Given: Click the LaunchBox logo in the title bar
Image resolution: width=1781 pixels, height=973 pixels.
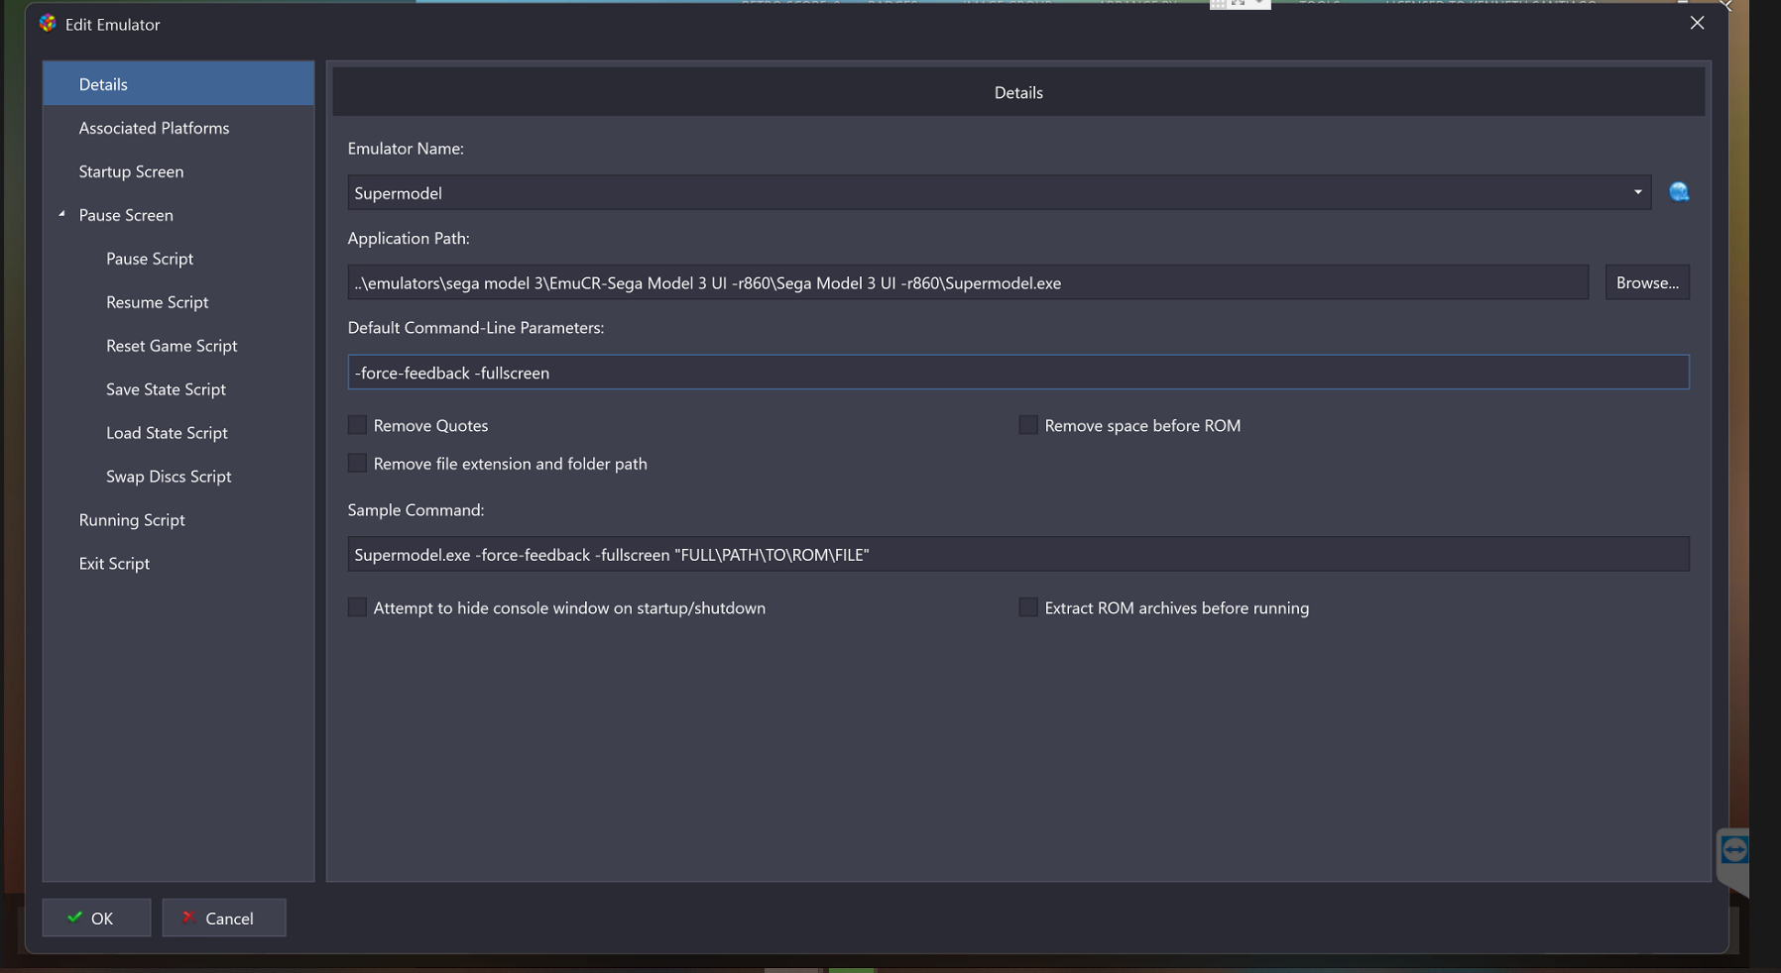Looking at the screenshot, I should [48, 23].
